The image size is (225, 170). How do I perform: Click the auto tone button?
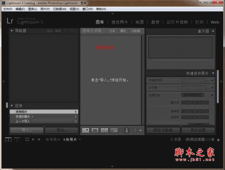point(193,95)
